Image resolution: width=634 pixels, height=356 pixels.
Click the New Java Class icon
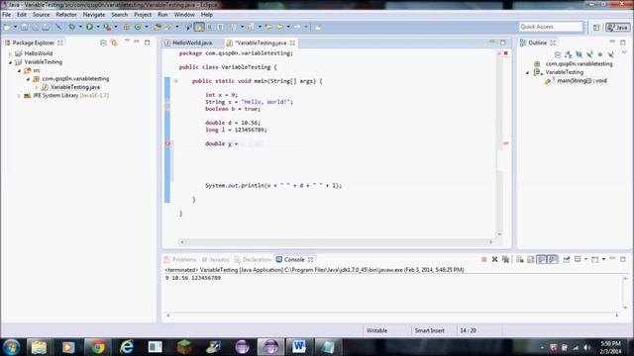[x=138, y=27]
